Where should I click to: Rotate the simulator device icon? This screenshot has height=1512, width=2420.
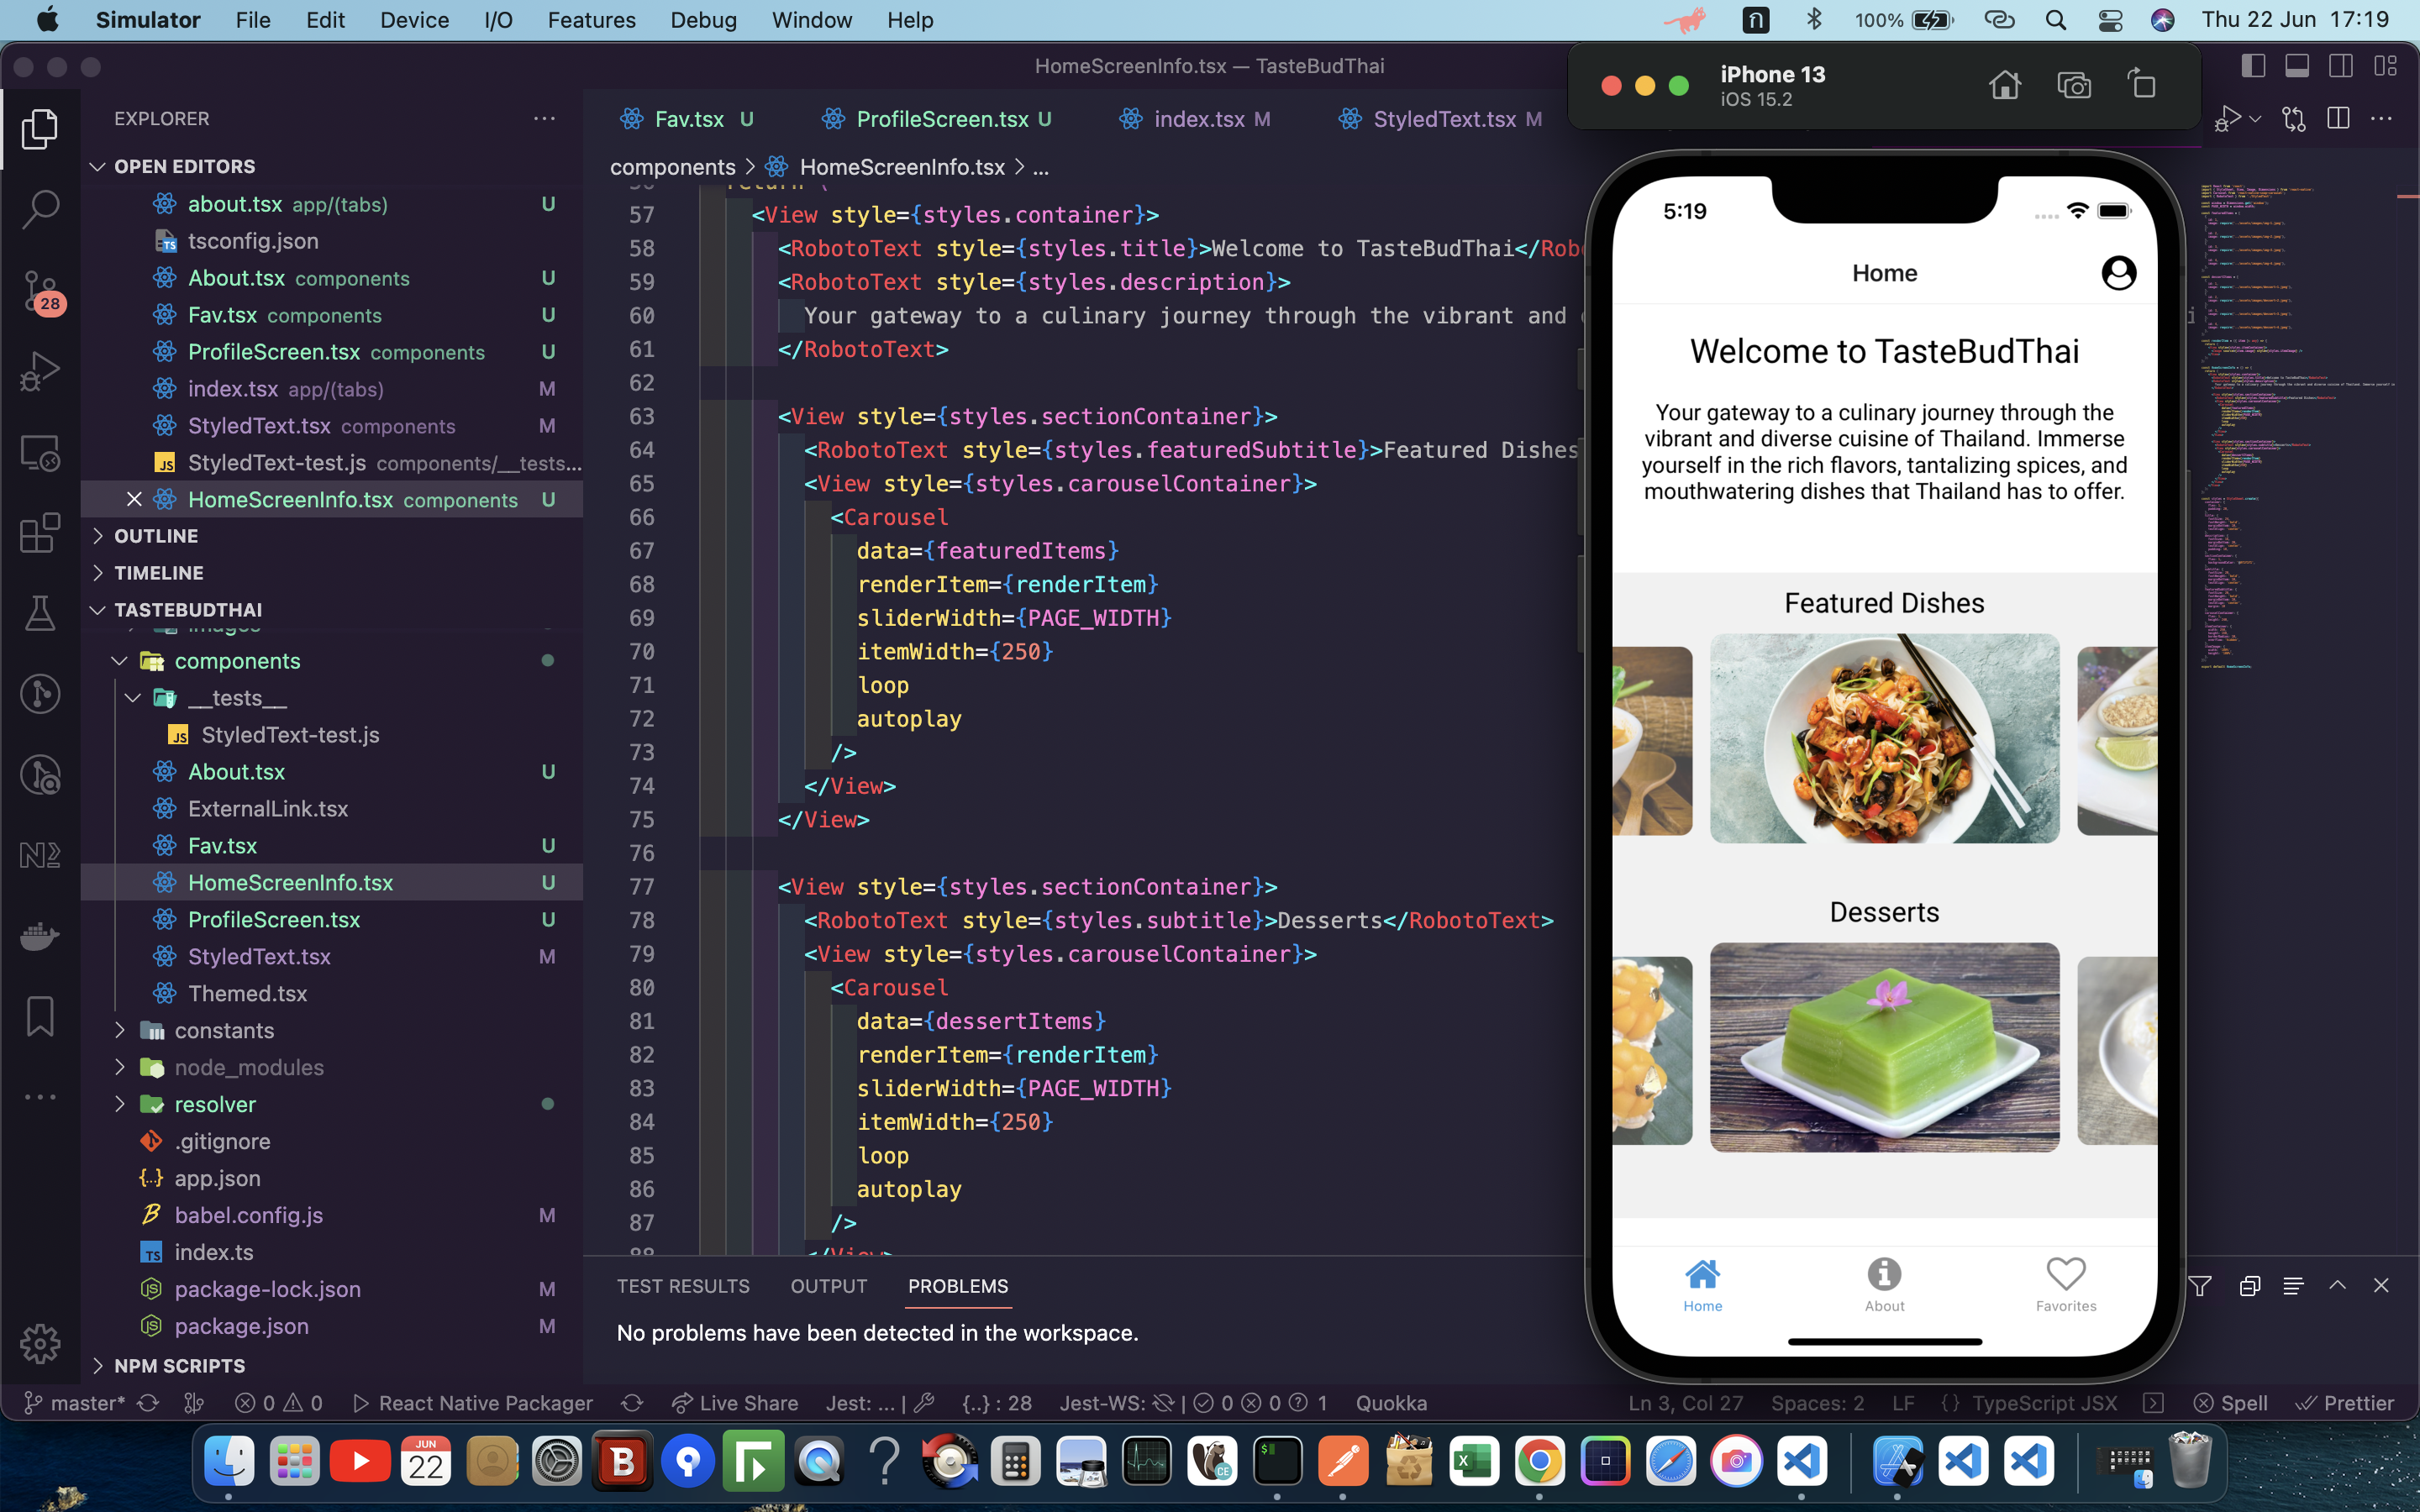coord(2141,86)
